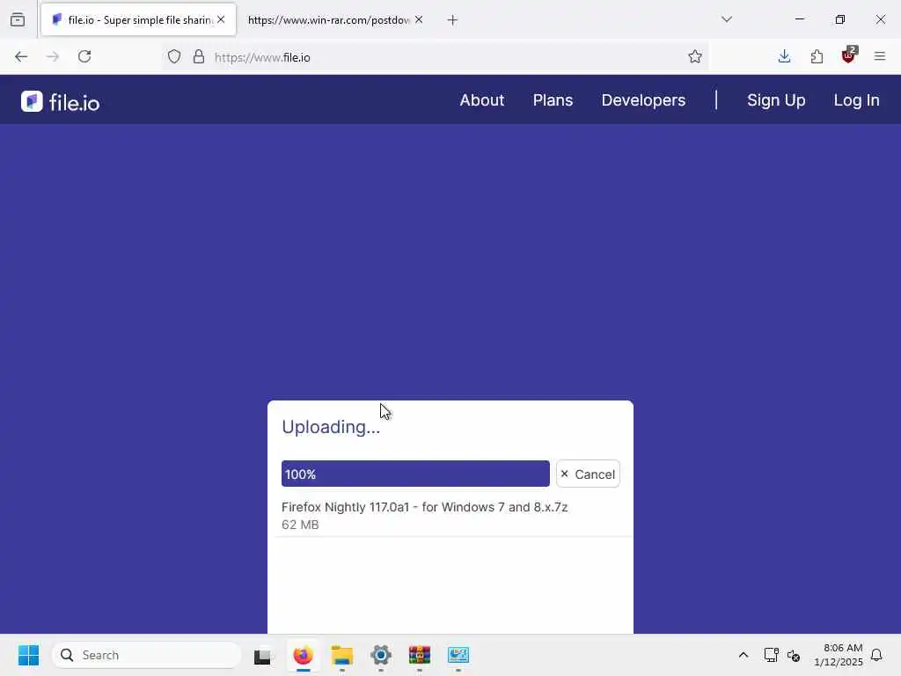
Task: Click the Firefox taskbar icon
Action: click(x=304, y=655)
